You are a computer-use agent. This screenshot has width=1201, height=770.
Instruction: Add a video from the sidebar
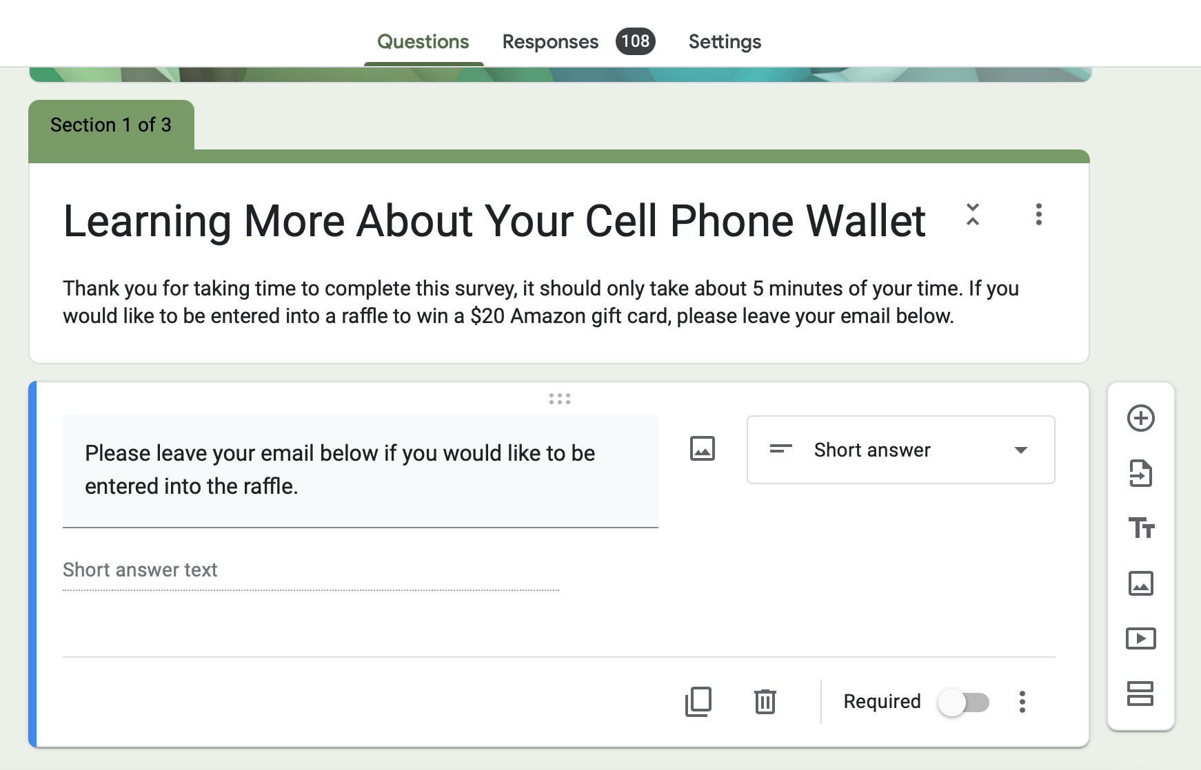point(1140,638)
